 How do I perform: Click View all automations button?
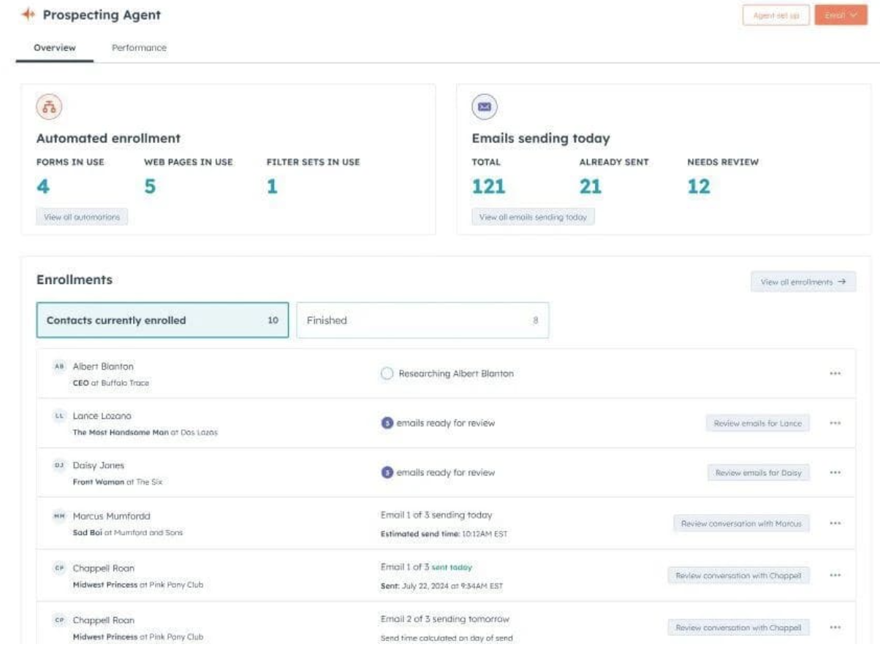(82, 217)
